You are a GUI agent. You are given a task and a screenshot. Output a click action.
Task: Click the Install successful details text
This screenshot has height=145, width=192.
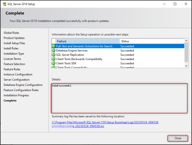pos(62,86)
